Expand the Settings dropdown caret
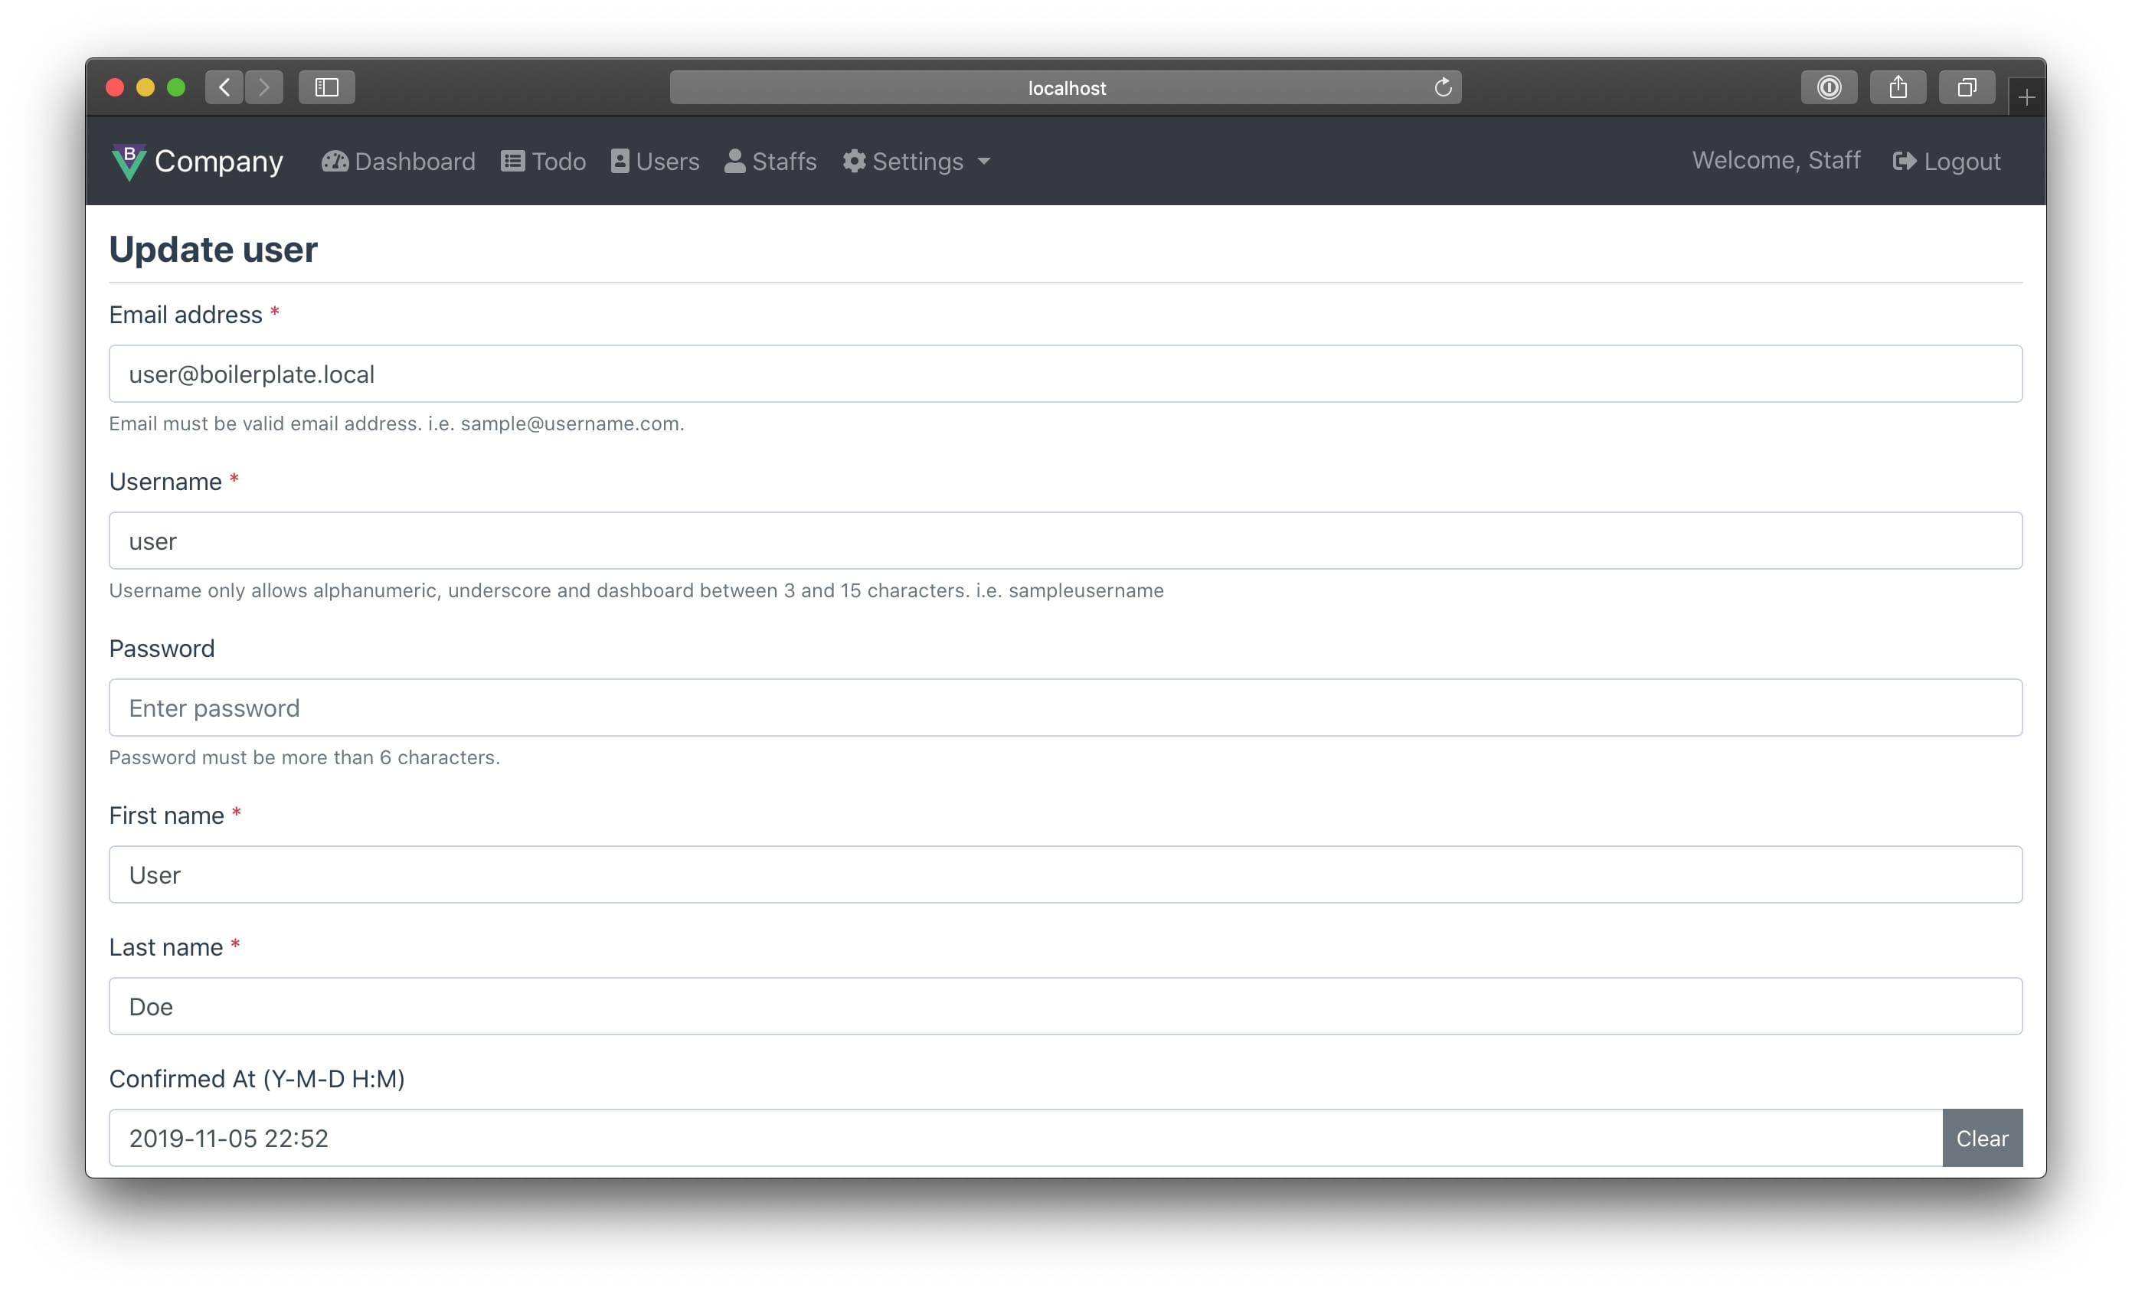The height and width of the screenshot is (1291, 2132). coord(984,162)
